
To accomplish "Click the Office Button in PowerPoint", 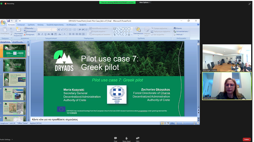I will pos(3,22).
